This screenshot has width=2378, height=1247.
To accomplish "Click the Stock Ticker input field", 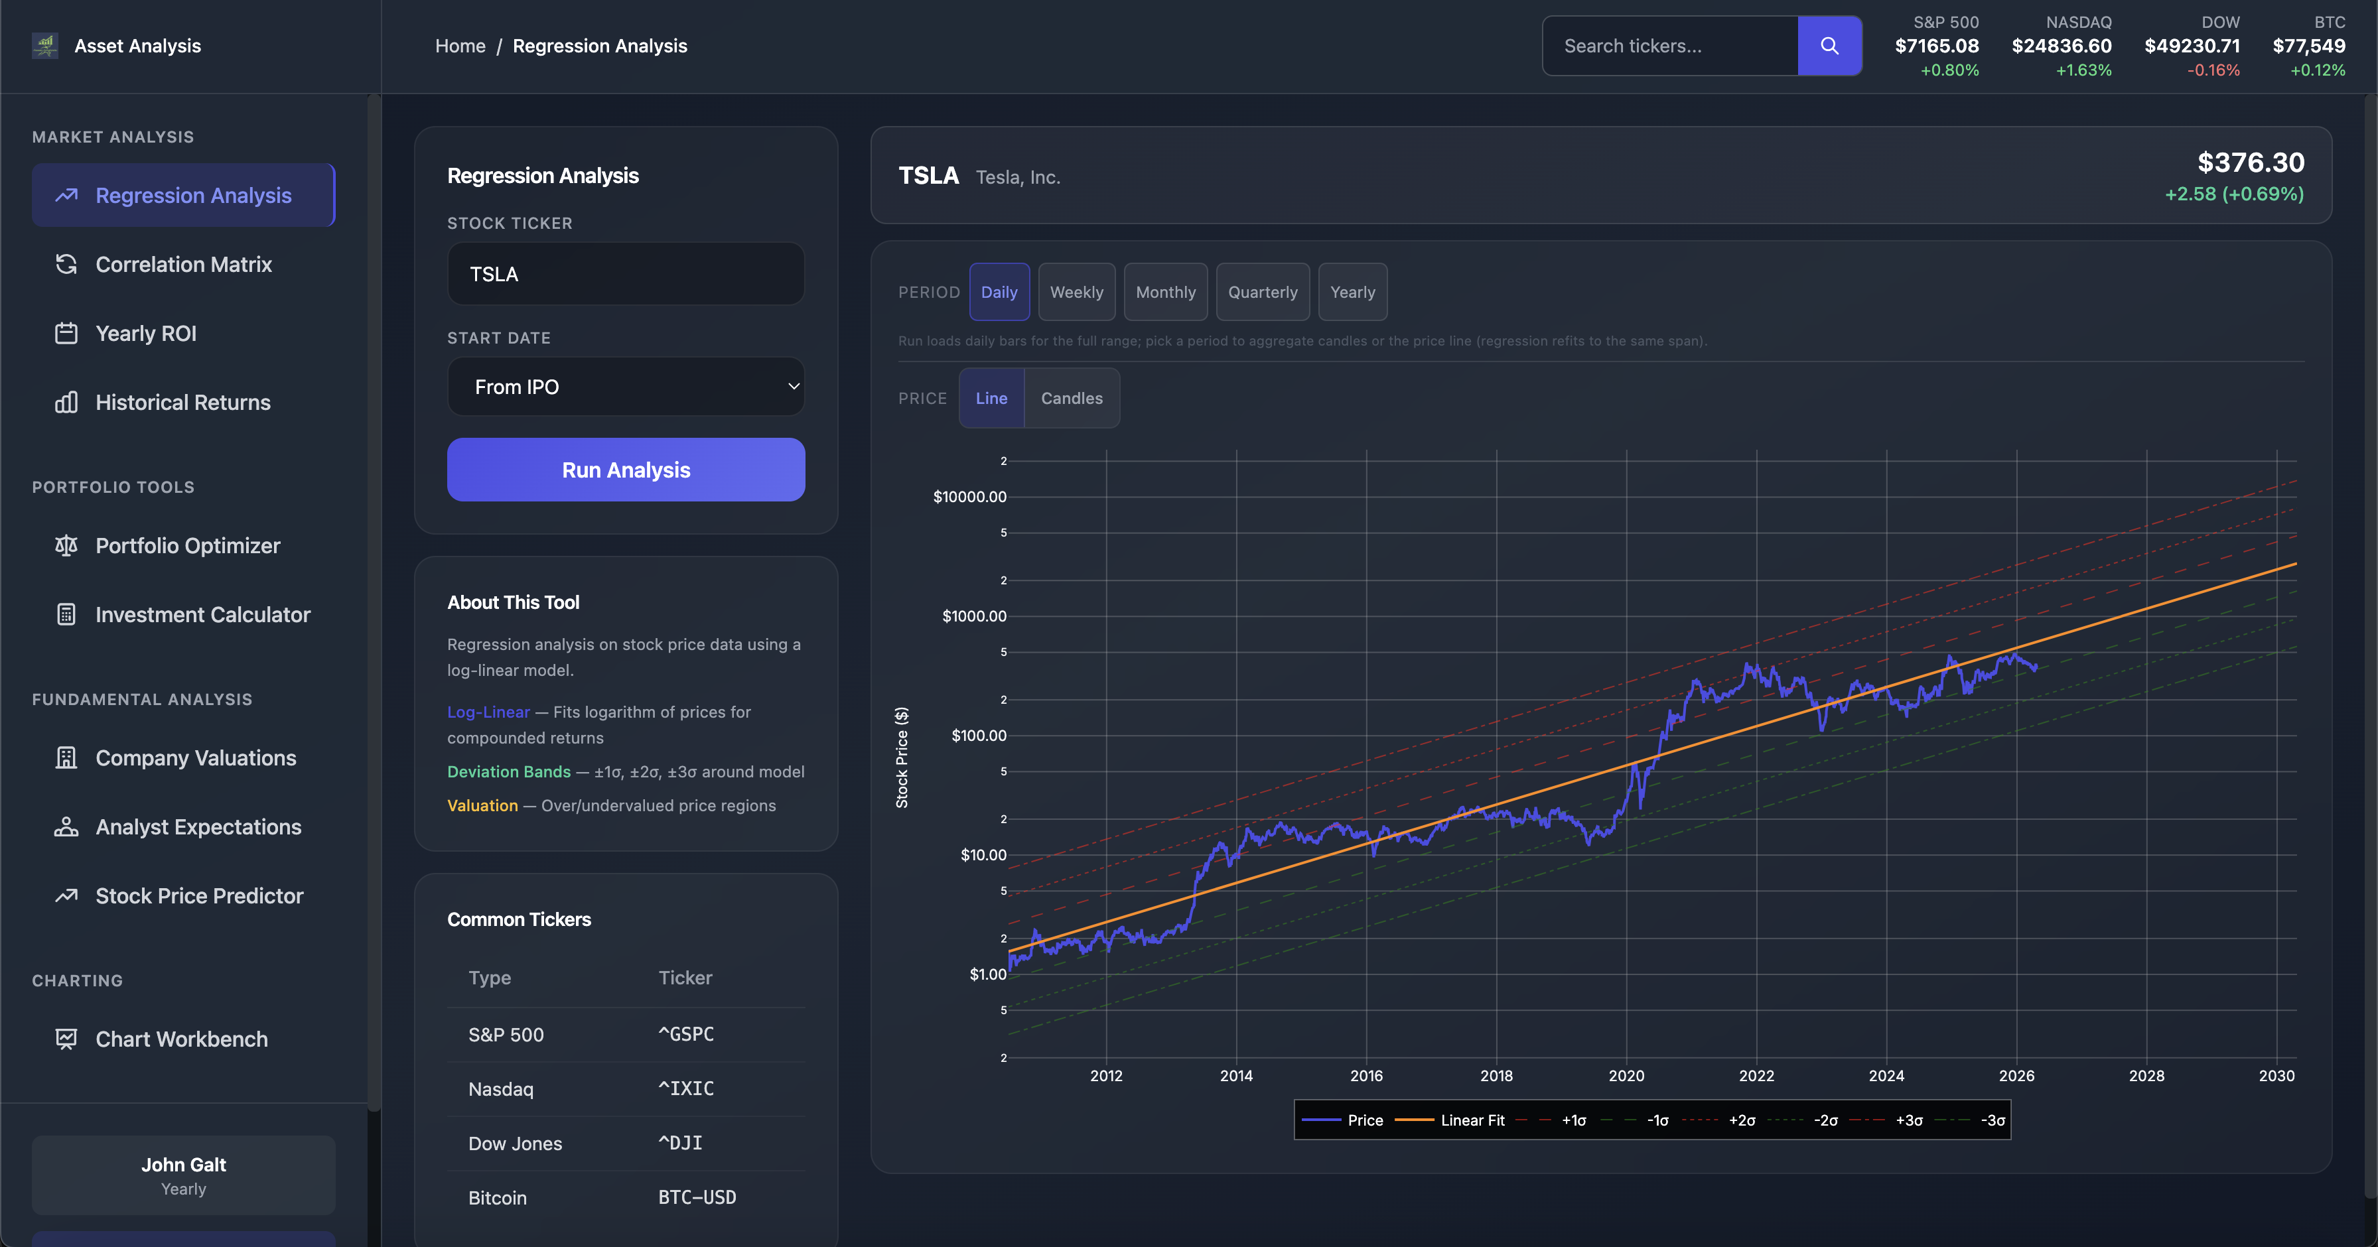I will tap(626, 274).
